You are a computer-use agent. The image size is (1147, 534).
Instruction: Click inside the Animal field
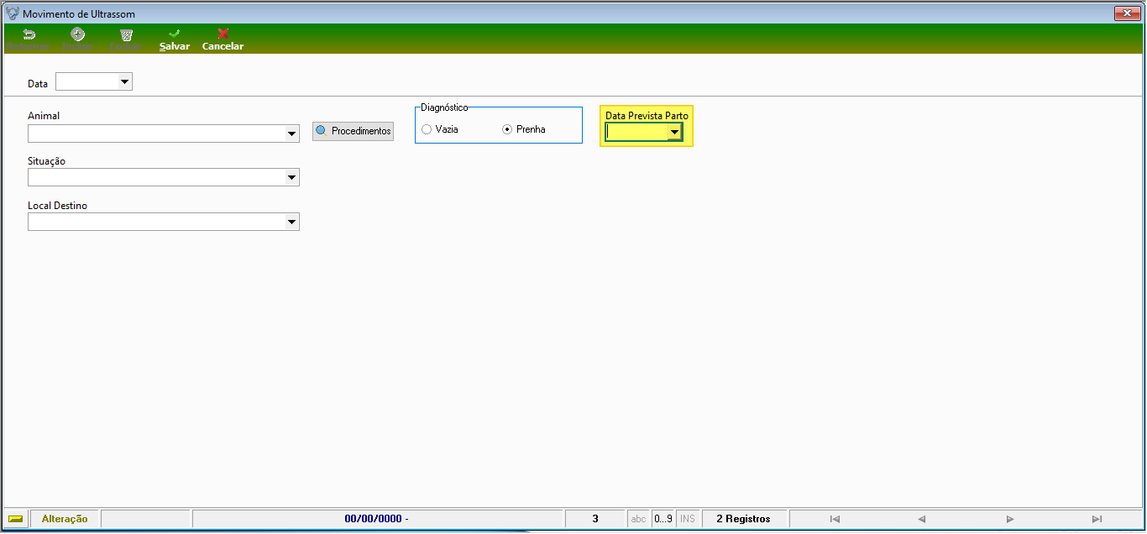[156, 133]
